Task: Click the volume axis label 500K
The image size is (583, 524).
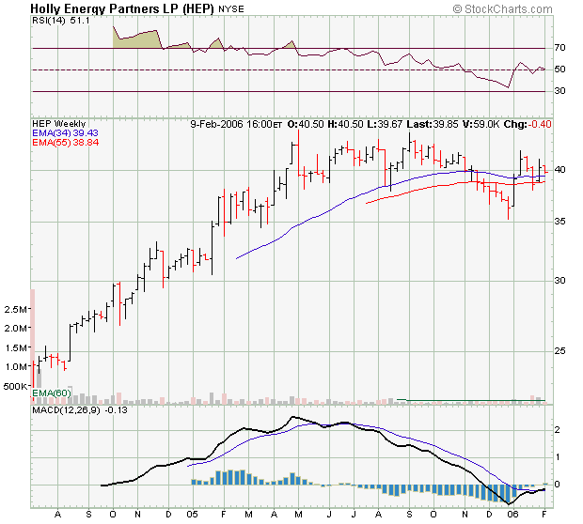Action: pyautogui.click(x=15, y=387)
